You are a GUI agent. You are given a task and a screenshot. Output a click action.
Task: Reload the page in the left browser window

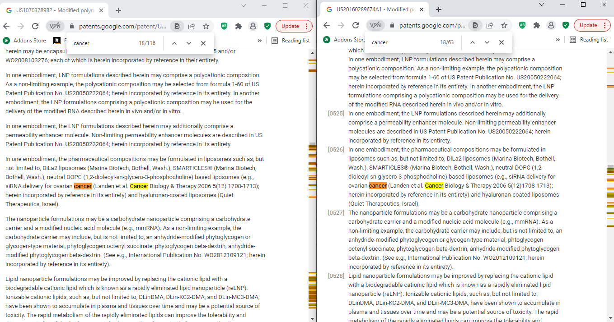[35, 26]
